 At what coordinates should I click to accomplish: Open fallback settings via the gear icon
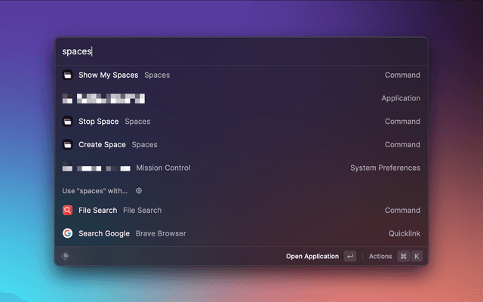(138, 191)
